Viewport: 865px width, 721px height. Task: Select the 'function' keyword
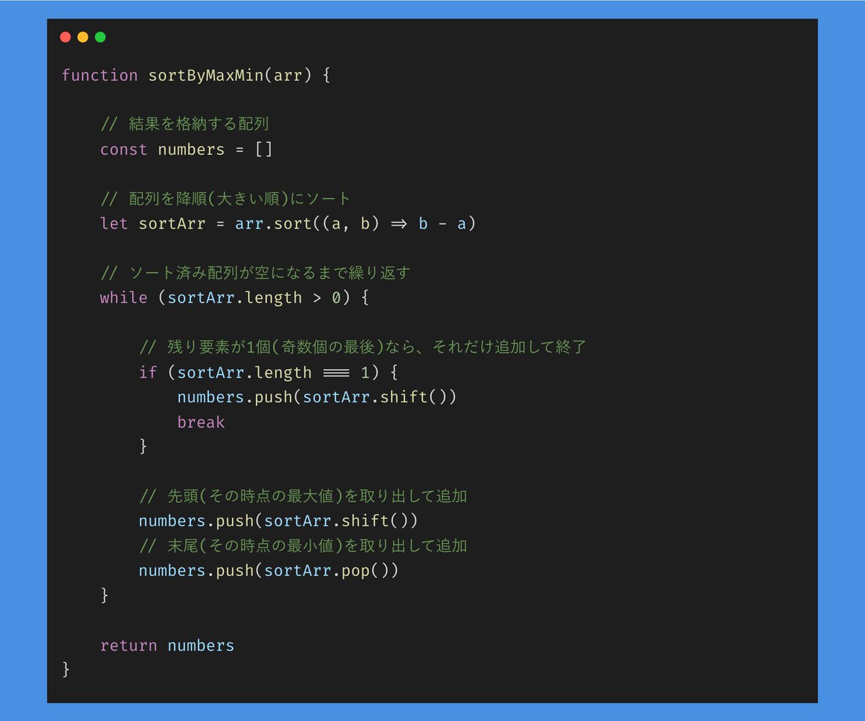(x=99, y=75)
